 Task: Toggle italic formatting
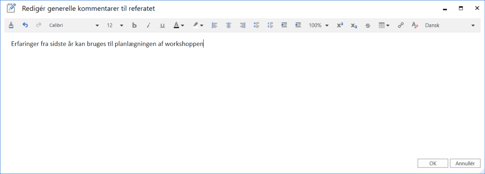[148, 25]
